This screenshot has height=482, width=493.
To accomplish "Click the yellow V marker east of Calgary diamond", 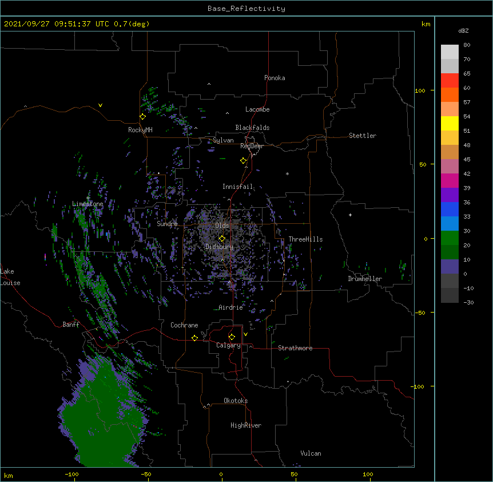I will (245, 334).
